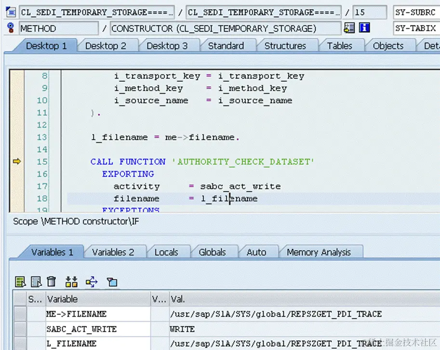Screen dimensions: 440x350
Task: Select row selector for ME->FILENAME row
Action: point(20,314)
